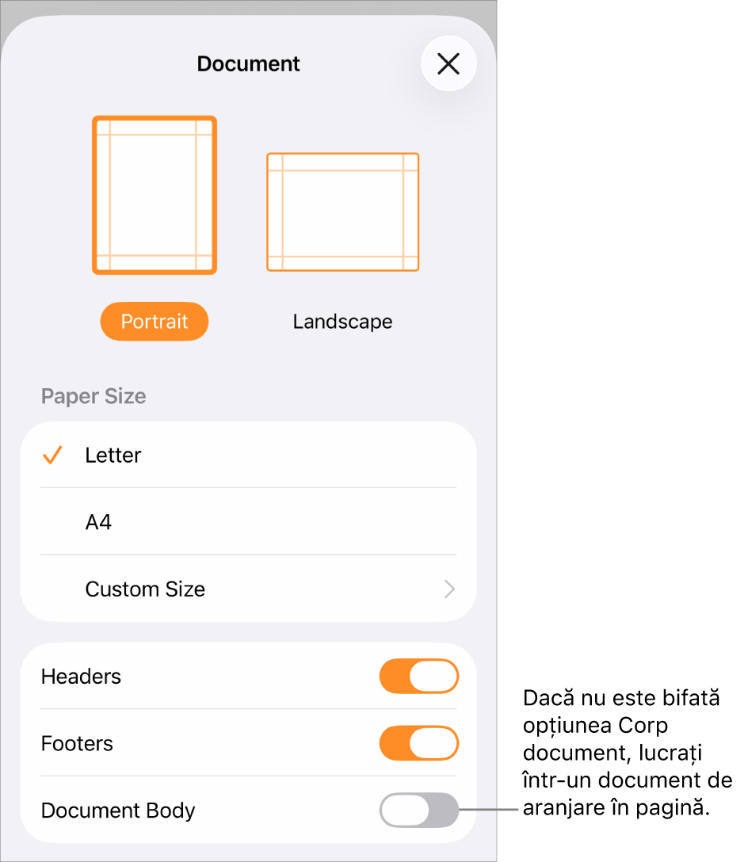Image resolution: width=748 pixels, height=862 pixels.
Task: Select the Portrait page orientation thumbnail
Action: pyautogui.click(x=155, y=195)
